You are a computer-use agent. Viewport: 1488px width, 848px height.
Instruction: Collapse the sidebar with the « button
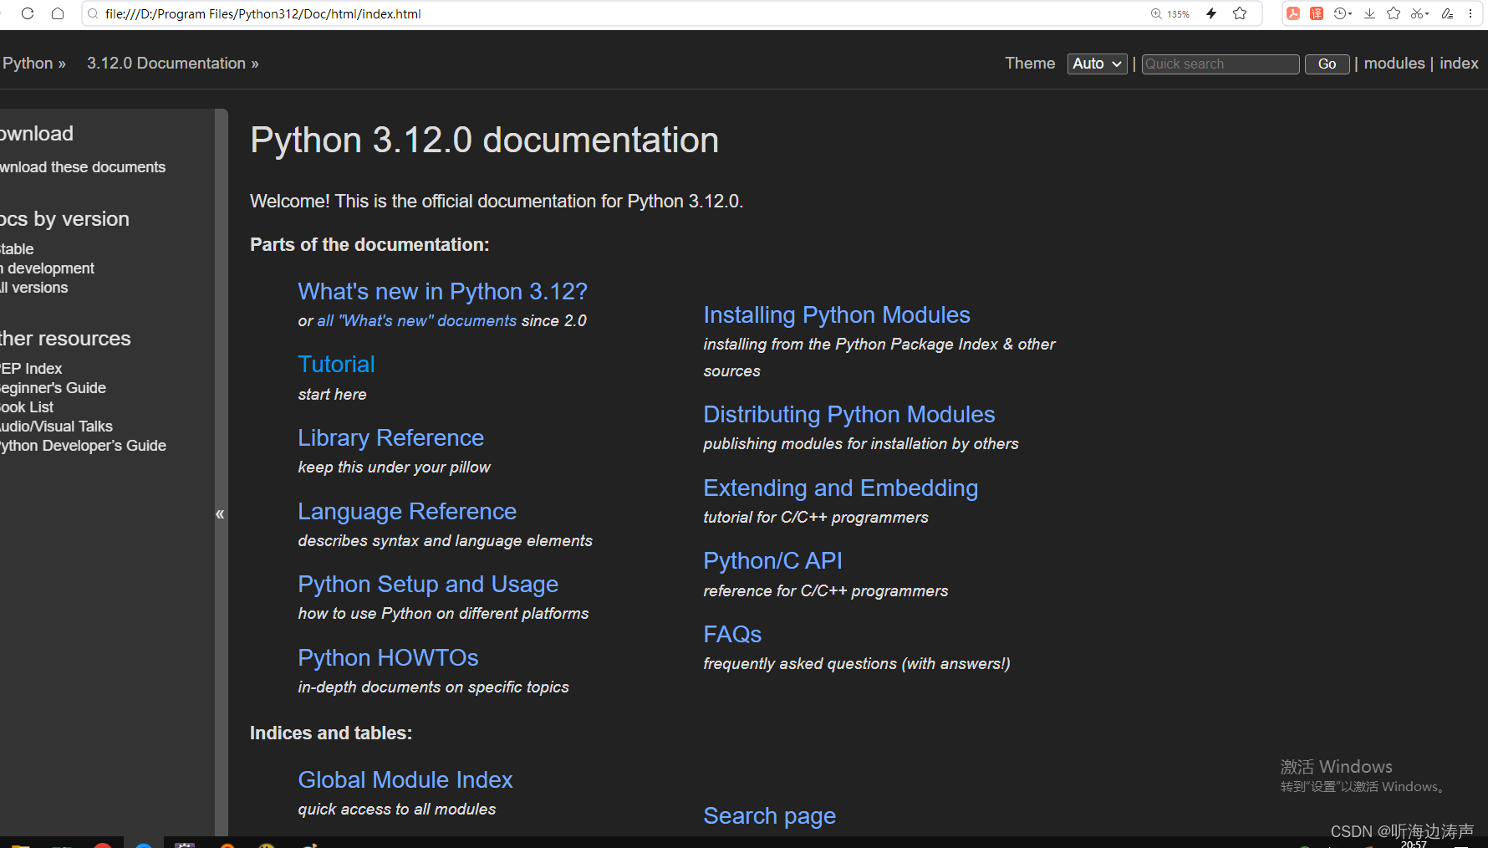220,513
